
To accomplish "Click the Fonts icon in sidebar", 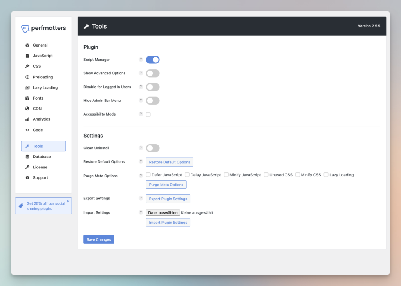I will (x=27, y=98).
